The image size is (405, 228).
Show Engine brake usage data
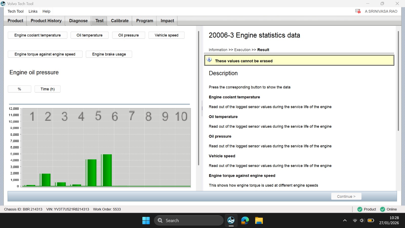tap(109, 54)
